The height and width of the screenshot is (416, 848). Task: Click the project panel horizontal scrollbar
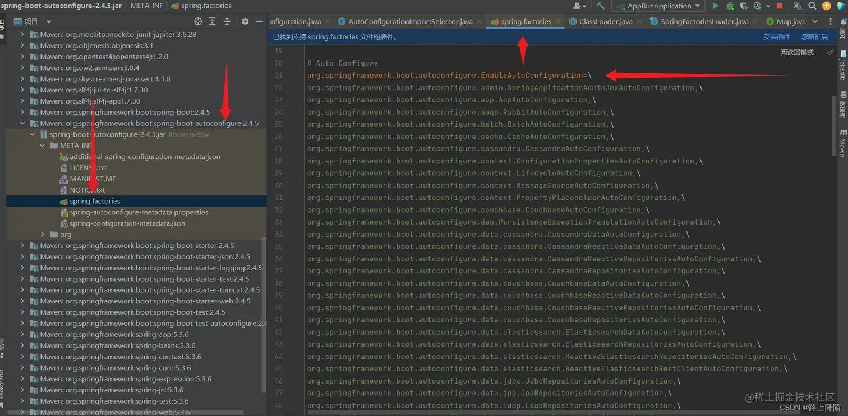coord(125,413)
